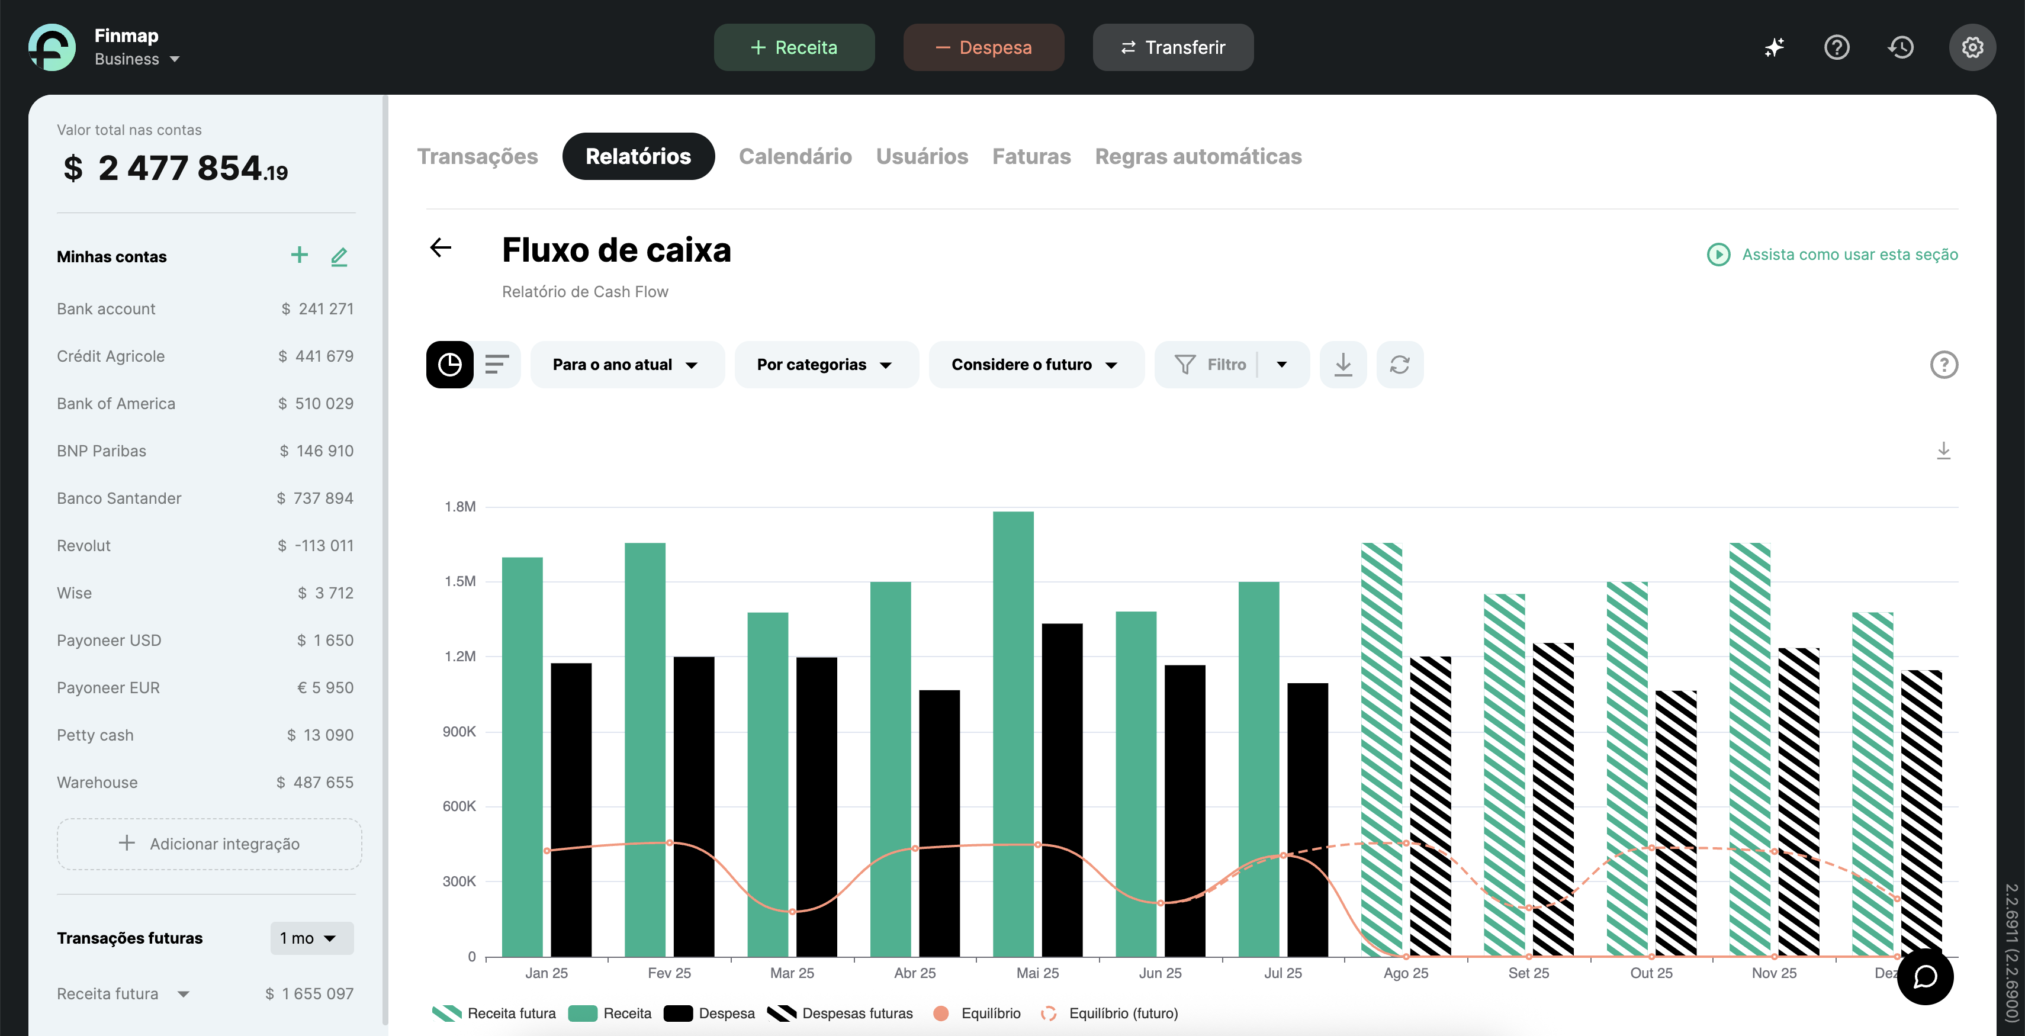Click the − Despesa button
Image resolution: width=2025 pixels, height=1036 pixels.
(x=983, y=47)
